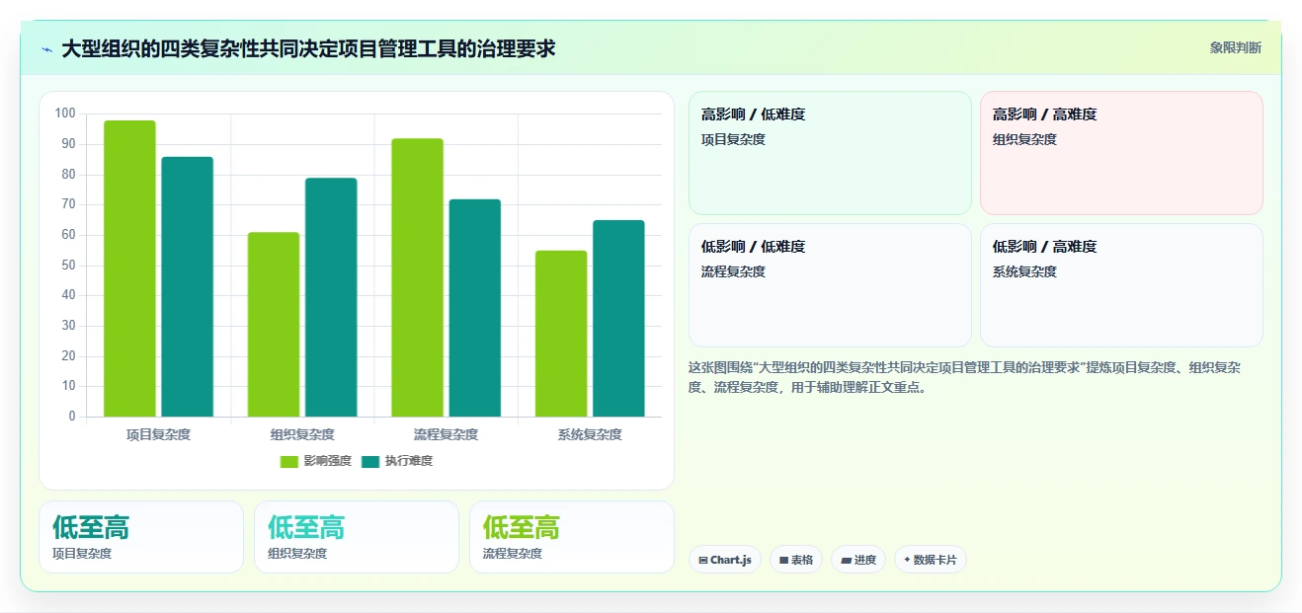Click the 0 y-axis tick label
Viewport: 1302px width, 613px height.
point(72,417)
